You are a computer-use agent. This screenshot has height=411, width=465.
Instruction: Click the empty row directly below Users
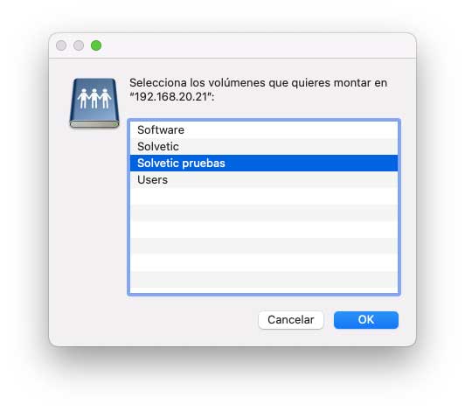click(264, 197)
